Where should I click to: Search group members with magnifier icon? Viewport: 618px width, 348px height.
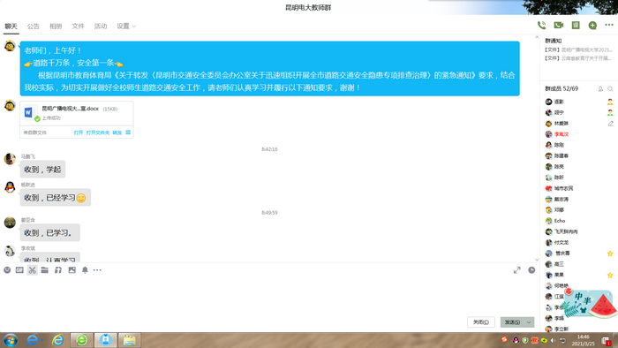[x=610, y=89]
